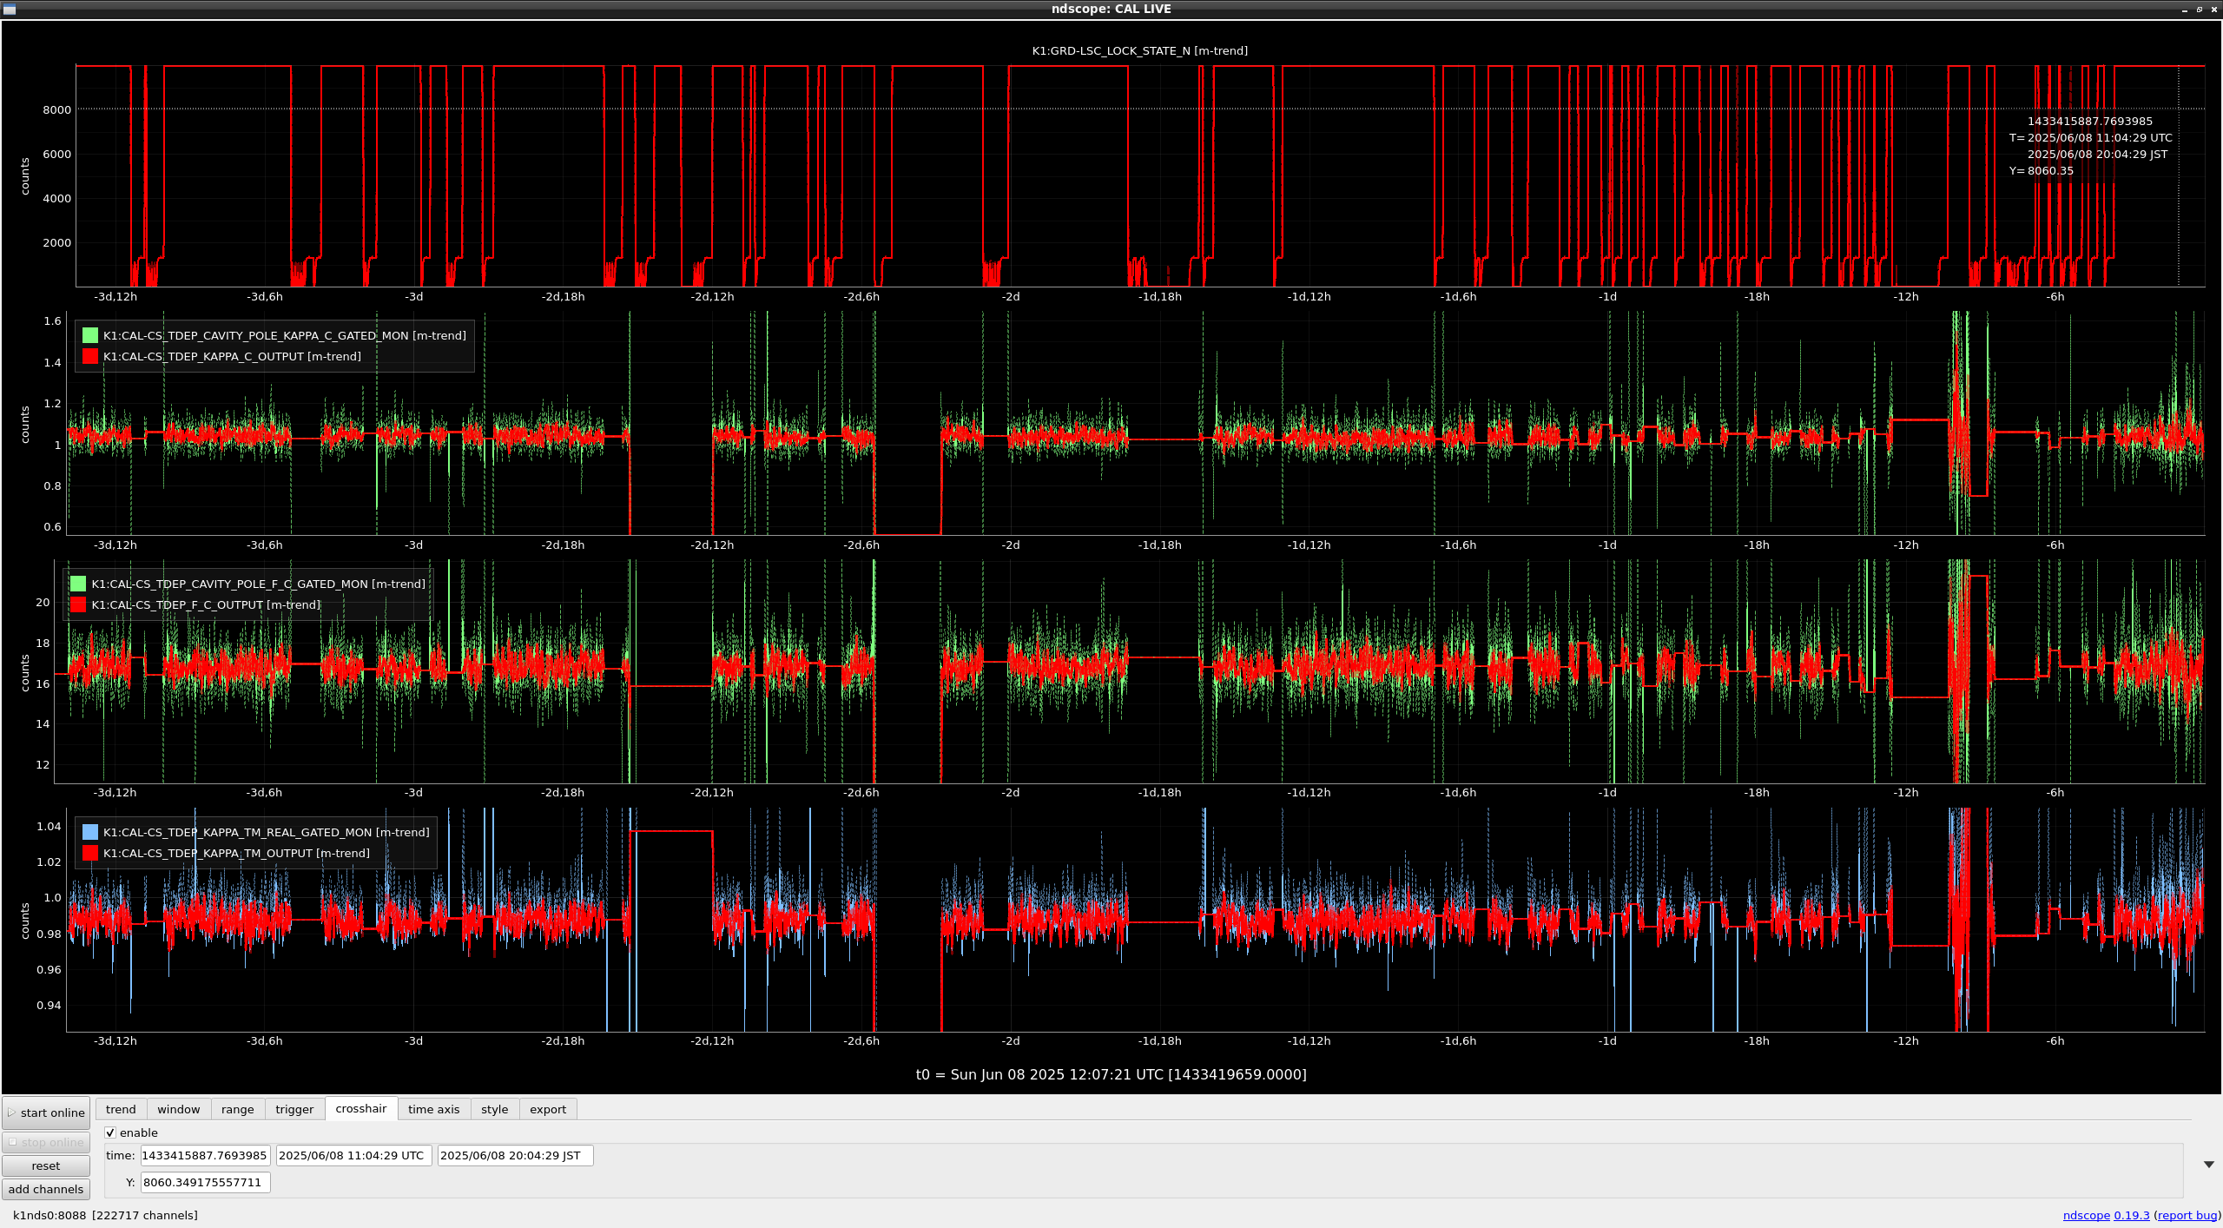Click the add channels button
The width and height of the screenshot is (2223, 1228).
pos(46,1189)
